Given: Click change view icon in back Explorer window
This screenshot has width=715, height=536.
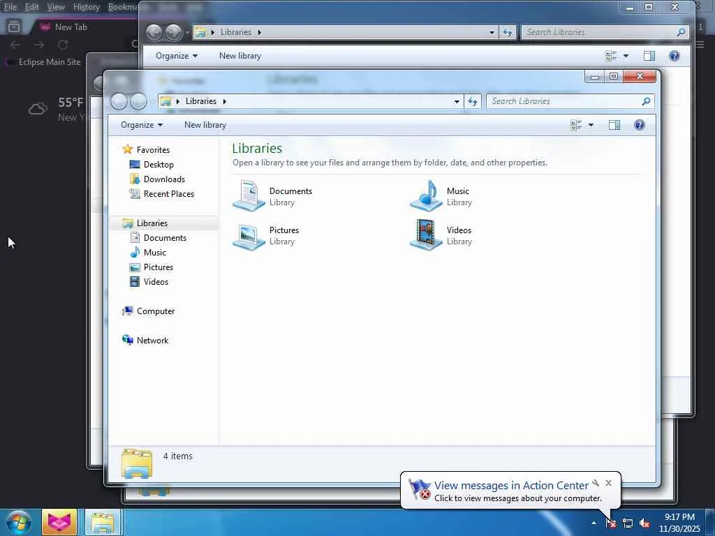Looking at the screenshot, I should (611, 56).
